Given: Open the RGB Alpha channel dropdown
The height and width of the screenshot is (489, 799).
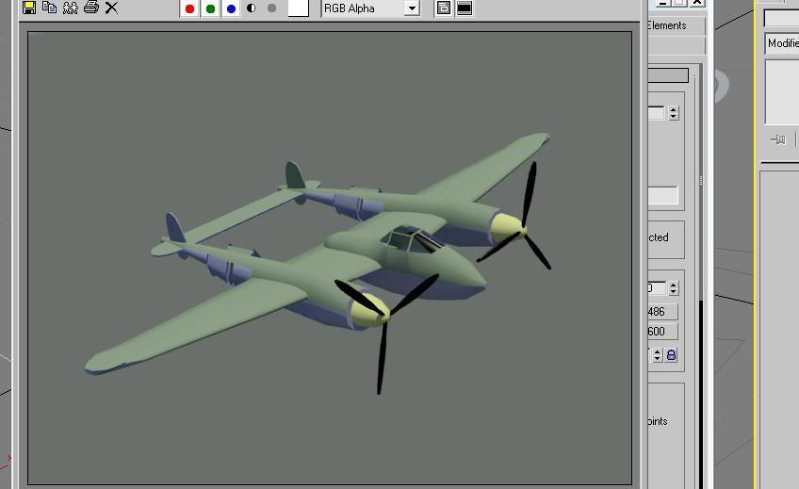Looking at the screenshot, I should 370,8.
